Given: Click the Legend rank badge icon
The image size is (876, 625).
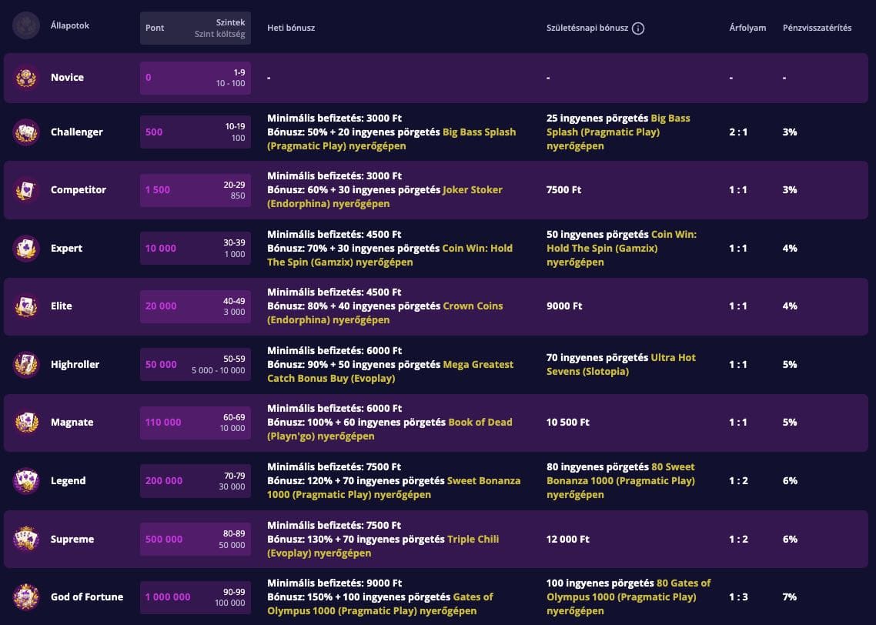Looking at the screenshot, I should 26,481.
